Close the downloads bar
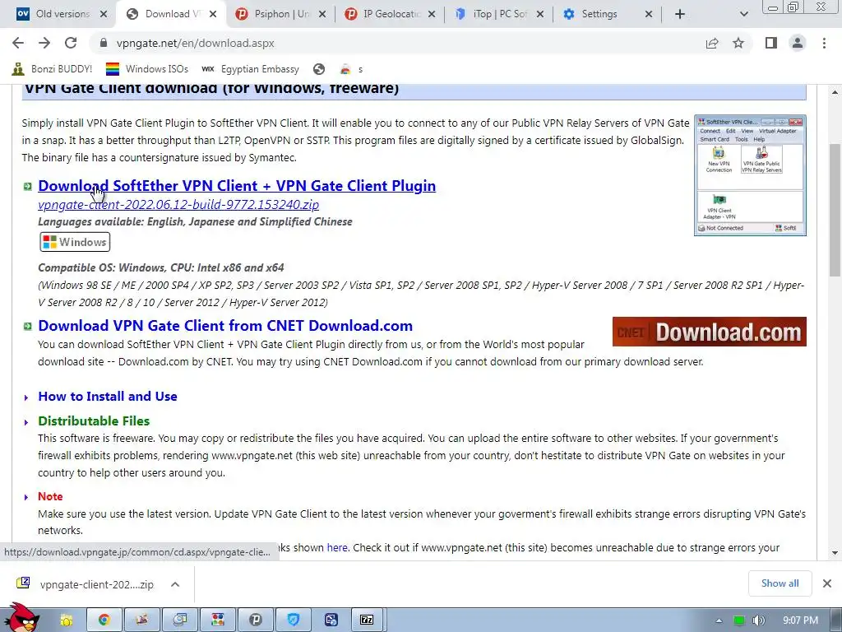 [827, 583]
